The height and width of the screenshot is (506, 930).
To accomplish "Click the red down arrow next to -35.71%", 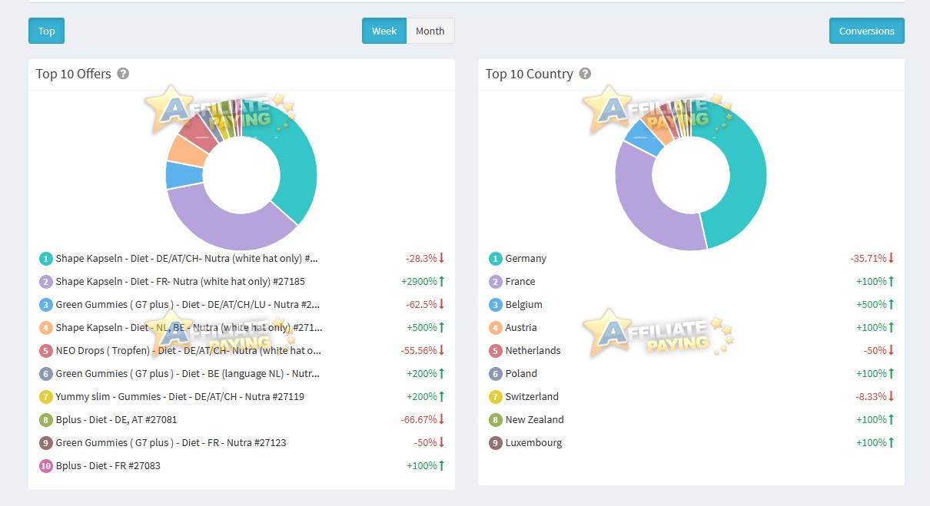I will pos(892,258).
